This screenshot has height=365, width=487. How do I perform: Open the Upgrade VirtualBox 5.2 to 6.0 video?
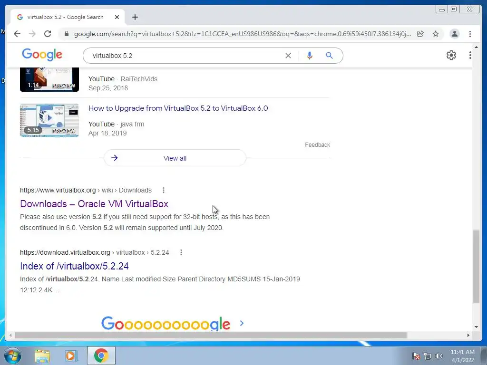[178, 108]
